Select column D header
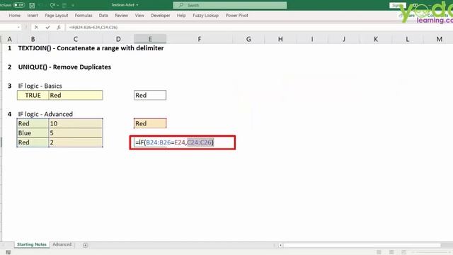 118,39
